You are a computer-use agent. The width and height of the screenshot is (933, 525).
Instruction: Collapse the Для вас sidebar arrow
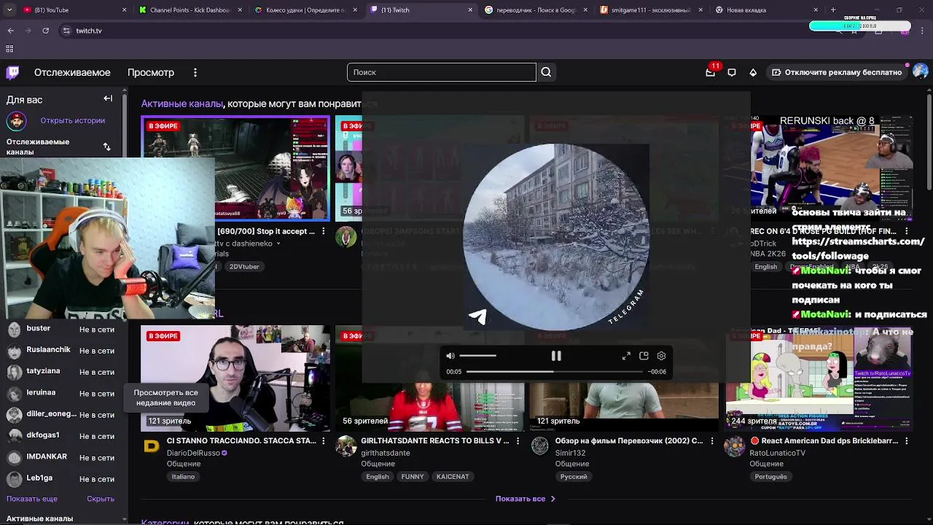click(108, 98)
